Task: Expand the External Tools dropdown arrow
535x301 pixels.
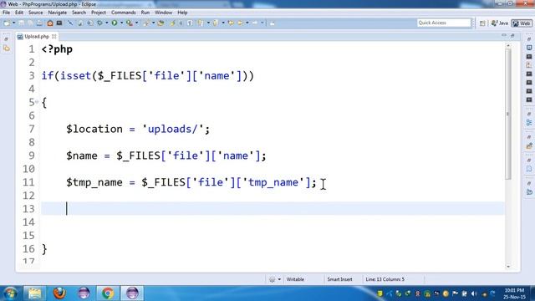Action: pos(136,23)
